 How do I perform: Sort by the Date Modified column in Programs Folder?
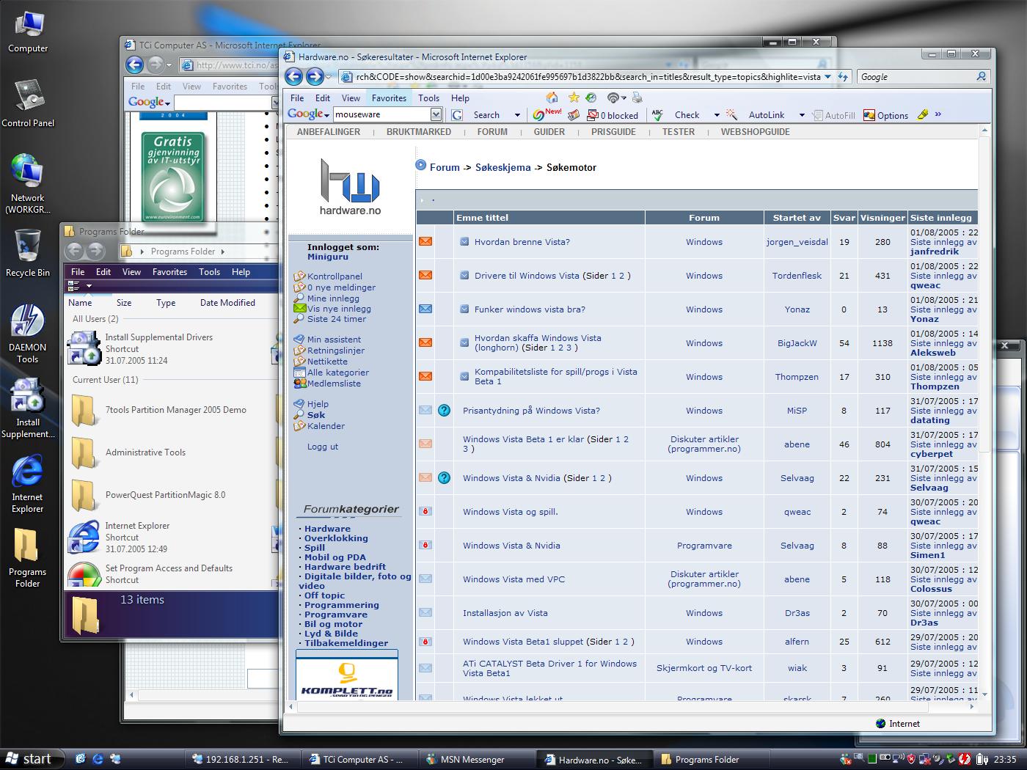coord(227,303)
